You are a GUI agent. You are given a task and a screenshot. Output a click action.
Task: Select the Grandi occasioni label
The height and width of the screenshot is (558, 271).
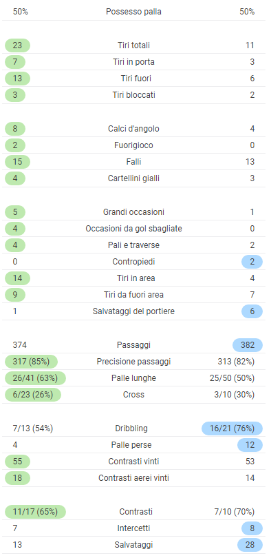pyautogui.click(x=133, y=212)
